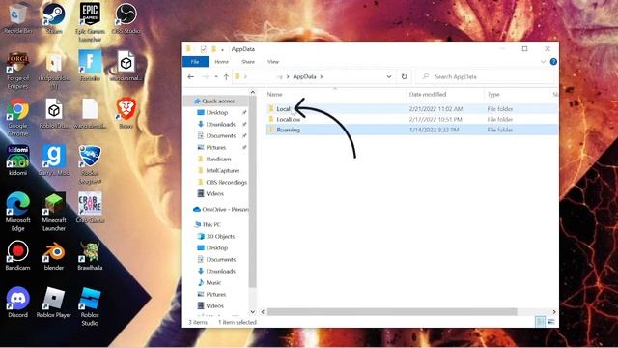618x348 pixels.
Task: Launch Fortnite desktop shortcut
Action: [x=90, y=66]
